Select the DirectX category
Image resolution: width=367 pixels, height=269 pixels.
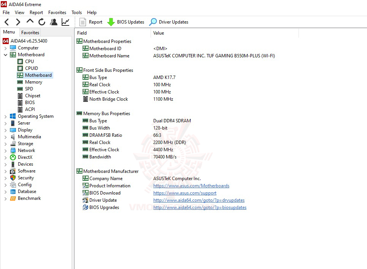(x=26, y=157)
